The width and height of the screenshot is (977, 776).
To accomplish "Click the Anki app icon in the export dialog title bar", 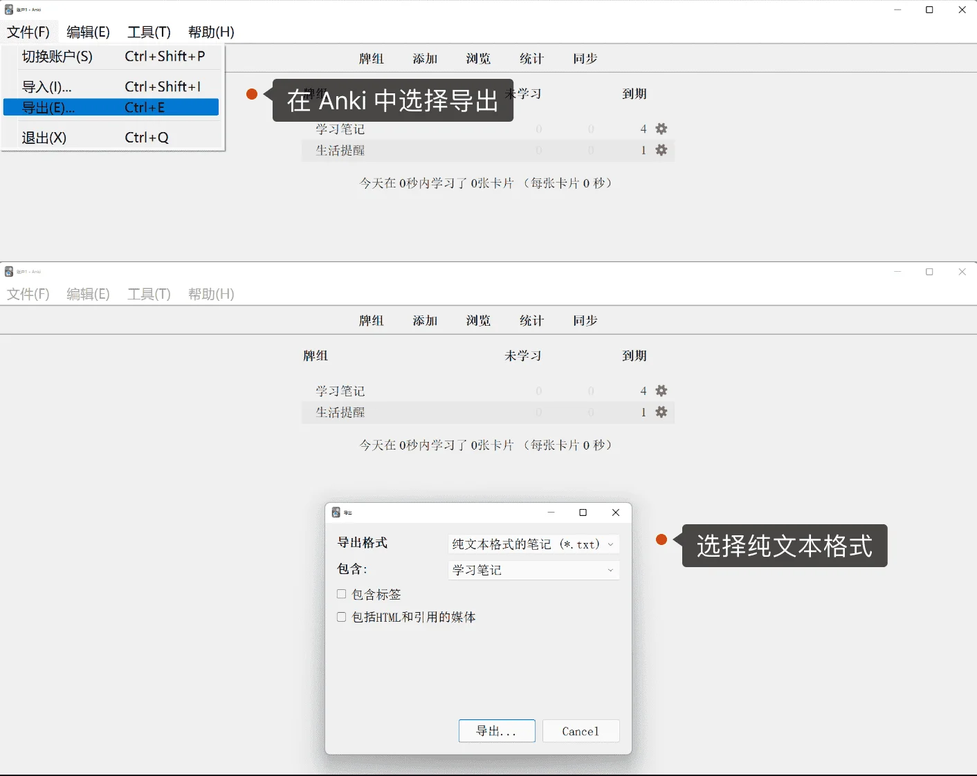I will coord(336,512).
